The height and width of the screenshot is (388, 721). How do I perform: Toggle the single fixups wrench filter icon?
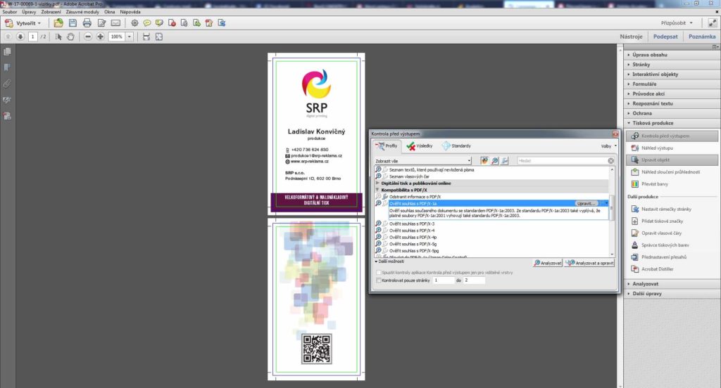coord(505,160)
